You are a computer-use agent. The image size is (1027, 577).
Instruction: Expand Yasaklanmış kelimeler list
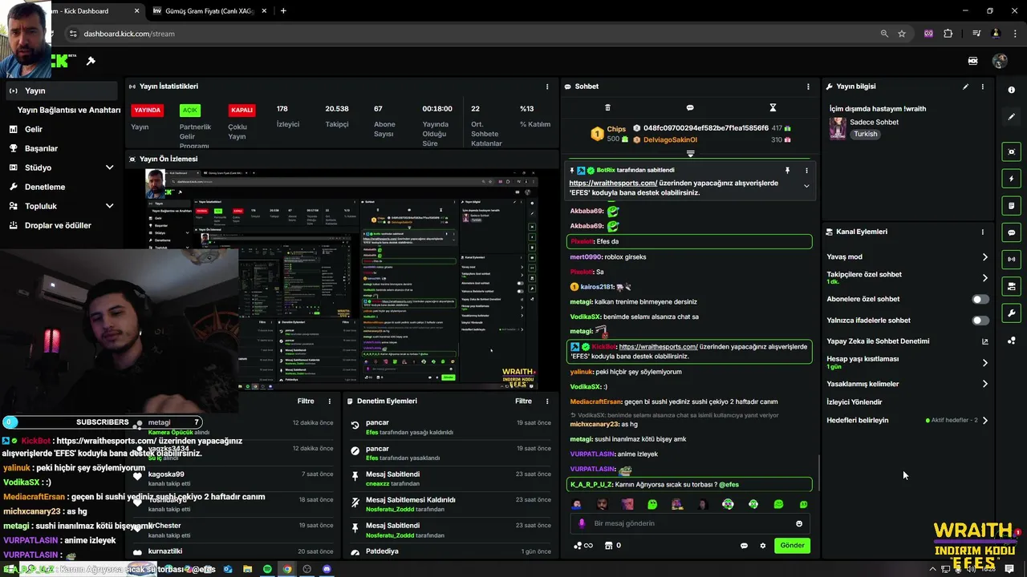point(985,384)
